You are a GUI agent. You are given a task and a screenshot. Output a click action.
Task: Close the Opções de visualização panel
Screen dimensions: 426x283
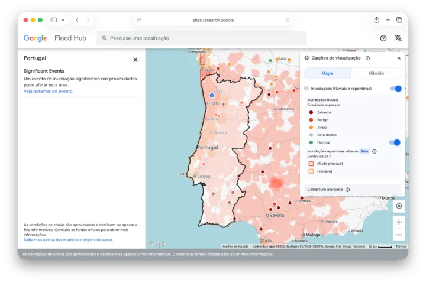point(399,58)
